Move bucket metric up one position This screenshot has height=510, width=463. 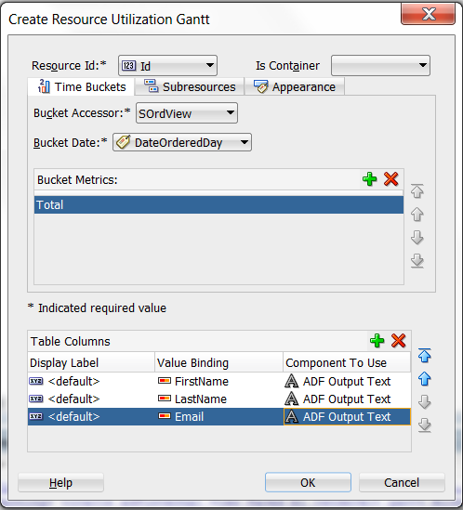pos(417,215)
